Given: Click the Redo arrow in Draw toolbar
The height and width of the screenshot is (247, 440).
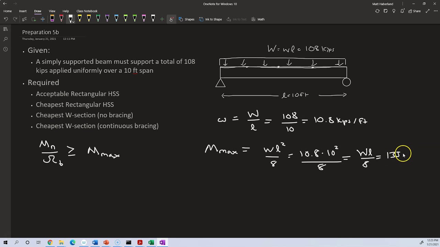Looking at the screenshot, I should 15,19.
